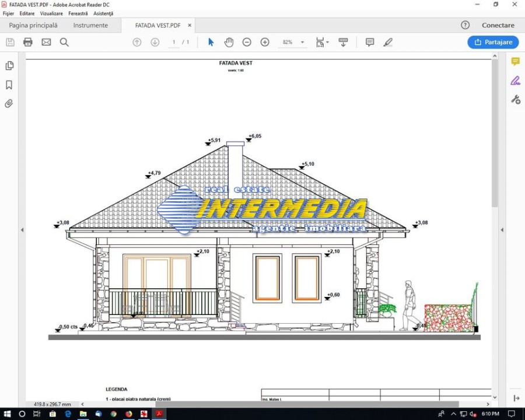Open the Bookmarks panel
This screenshot has width=525, height=420.
click(9, 85)
